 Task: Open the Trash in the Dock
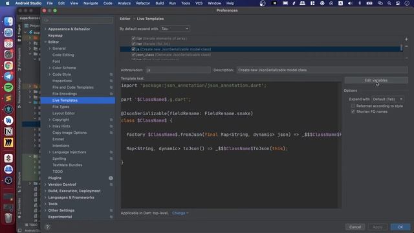[x=8, y=217]
